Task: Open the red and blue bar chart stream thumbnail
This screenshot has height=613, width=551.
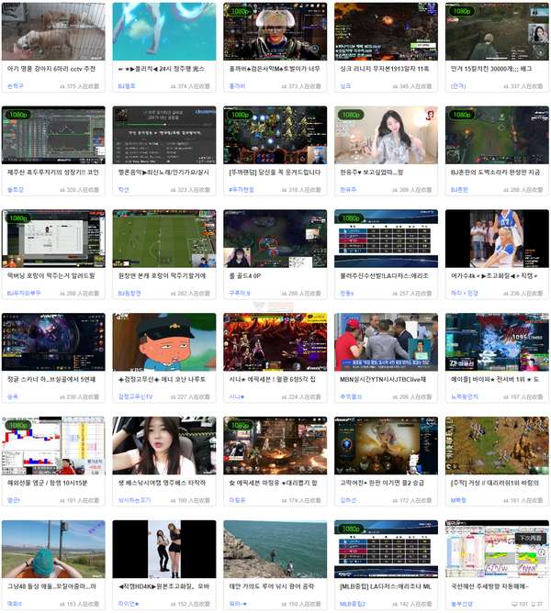Action: [53, 446]
